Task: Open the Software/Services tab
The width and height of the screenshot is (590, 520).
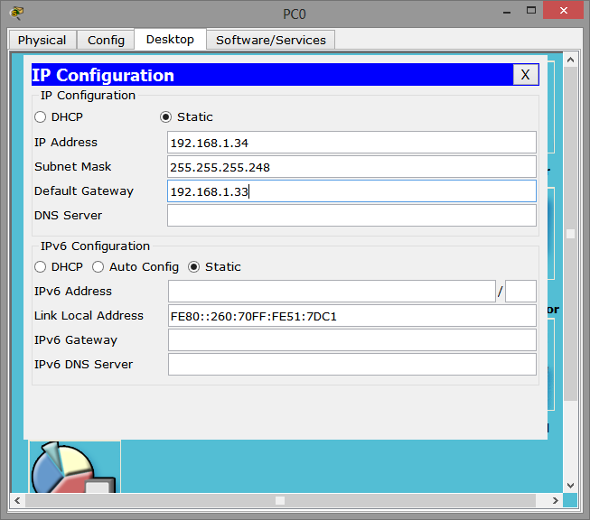Action: pos(270,40)
